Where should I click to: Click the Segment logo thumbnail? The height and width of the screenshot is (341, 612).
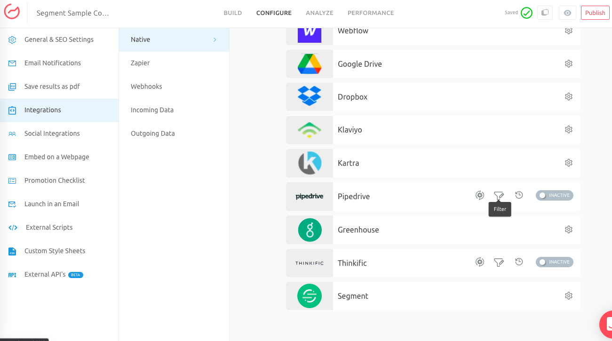(x=310, y=296)
